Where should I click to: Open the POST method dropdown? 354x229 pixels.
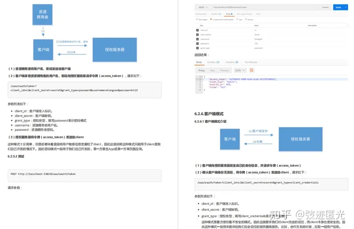203,7
